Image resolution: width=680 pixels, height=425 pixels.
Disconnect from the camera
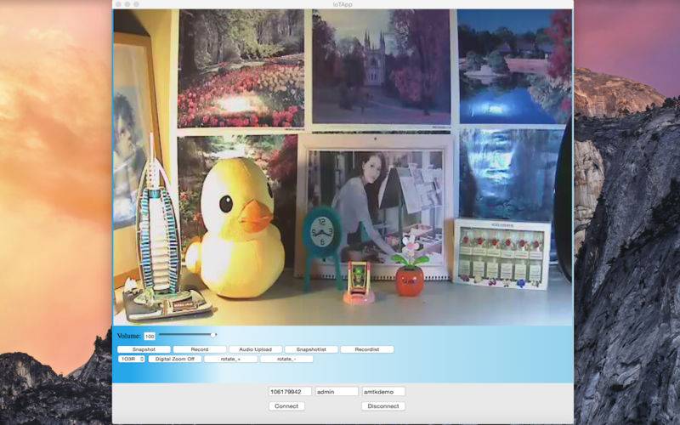(383, 406)
